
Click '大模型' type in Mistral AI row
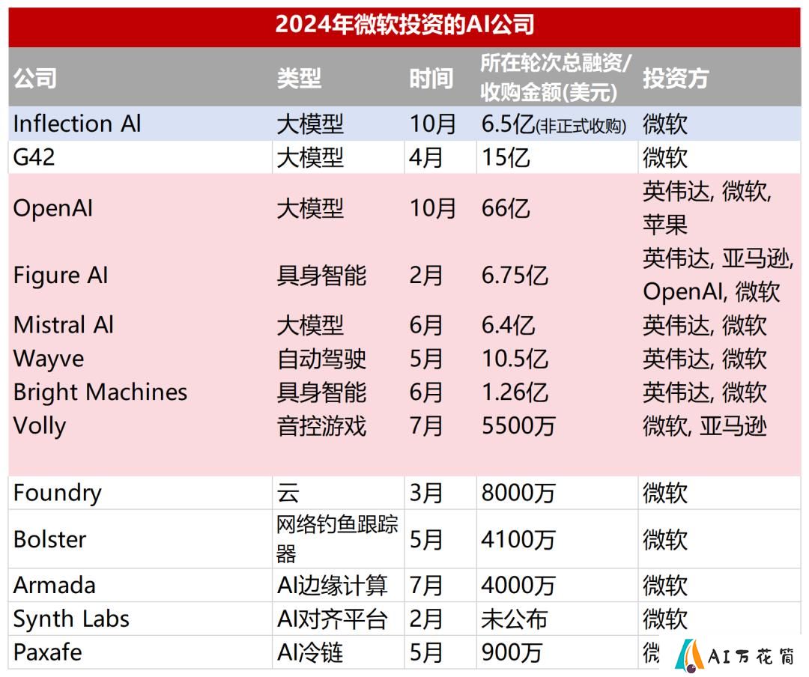click(310, 325)
